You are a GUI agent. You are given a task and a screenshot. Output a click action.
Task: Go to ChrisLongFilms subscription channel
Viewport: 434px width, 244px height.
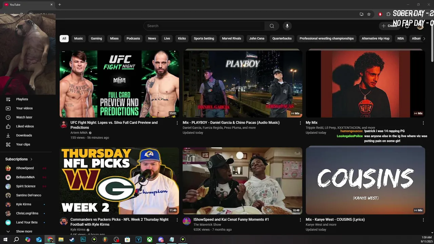tap(27, 213)
